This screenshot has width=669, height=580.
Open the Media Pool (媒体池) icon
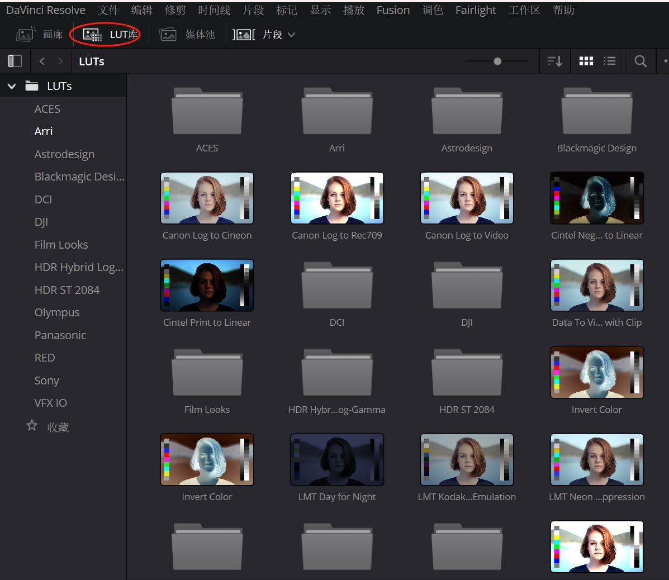click(168, 35)
